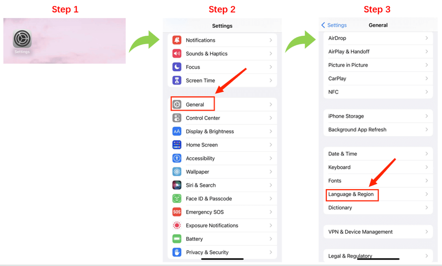Open the Settings app icon on home screen
Viewport: 442px width, 266px height.
(22, 39)
